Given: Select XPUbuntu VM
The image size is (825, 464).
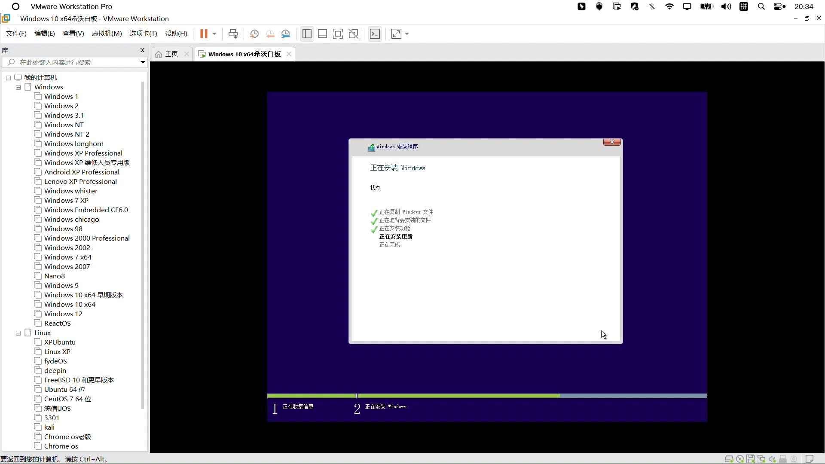Looking at the screenshot, I should (60, 342).
